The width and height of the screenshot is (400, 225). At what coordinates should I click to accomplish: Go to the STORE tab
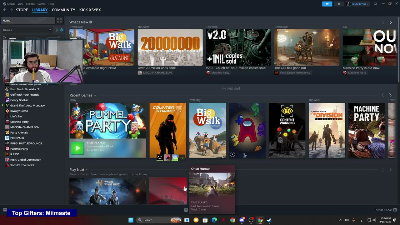click(22, 10)
